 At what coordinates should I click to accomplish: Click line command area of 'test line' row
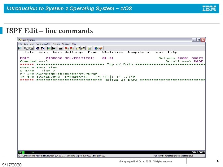pos(27,68)
